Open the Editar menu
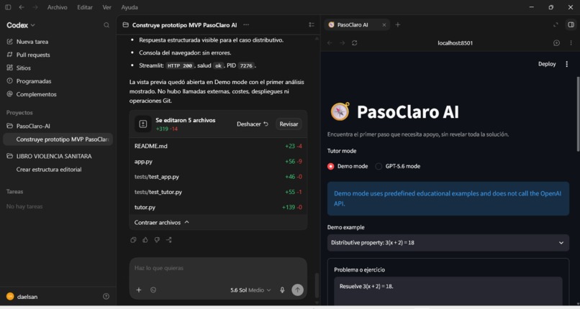 coord(85,7)
